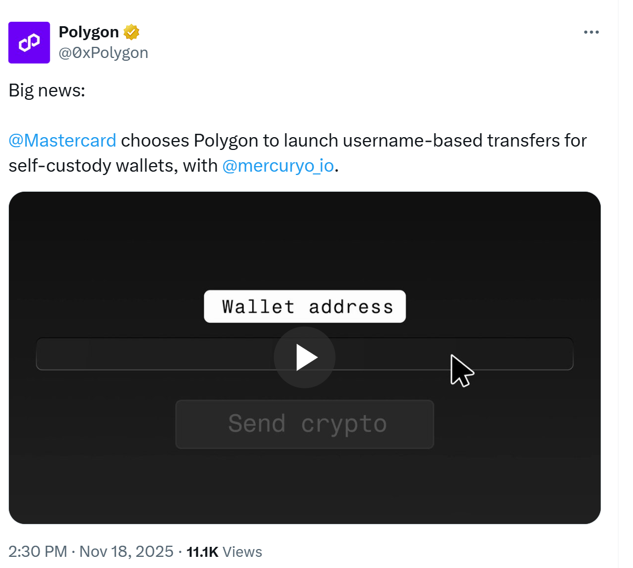
Task: Click the video thumbnail area
Action: pyautogui.click(x=305, y=251)
